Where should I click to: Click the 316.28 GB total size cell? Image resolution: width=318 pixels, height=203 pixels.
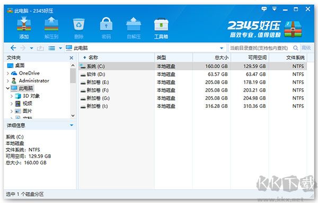[216, 106]
